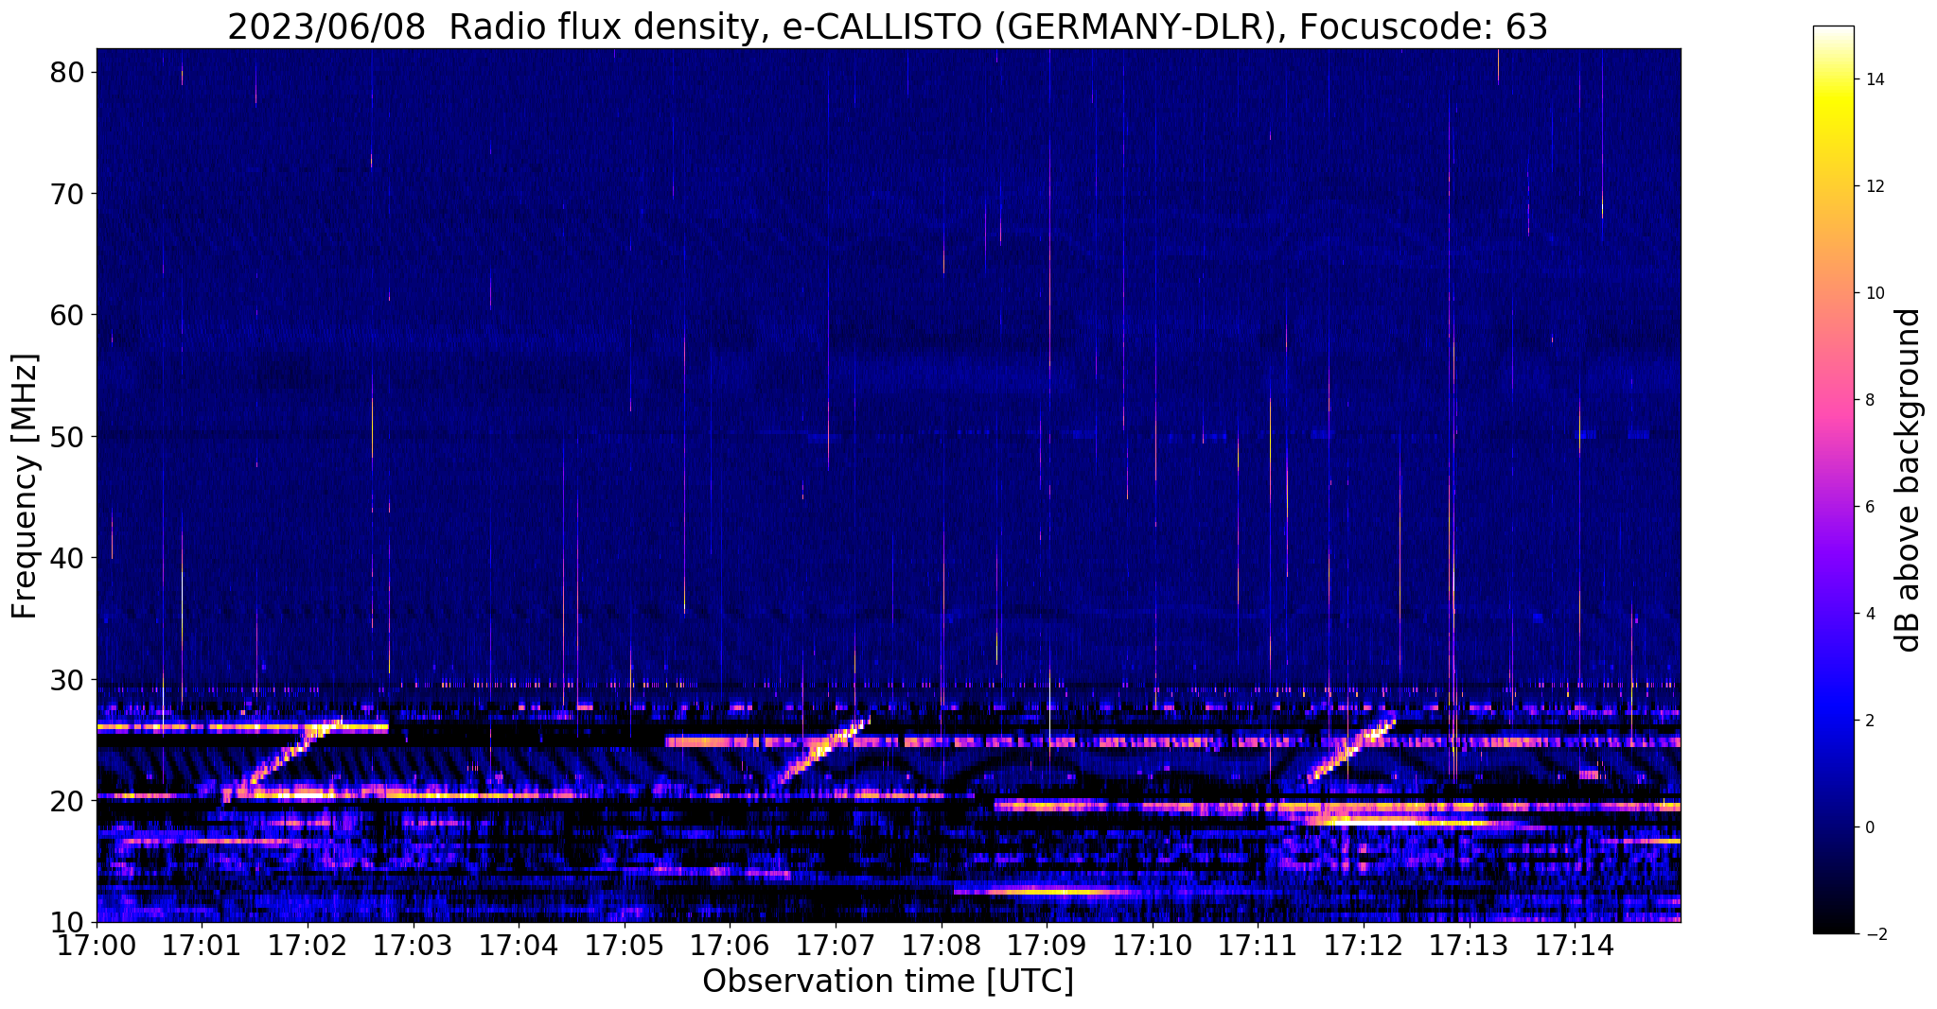The width and height of the screenshot is (1937, 1009).
Task: Click the colorbar tick label 14
Action: [x=1875, y=79]
